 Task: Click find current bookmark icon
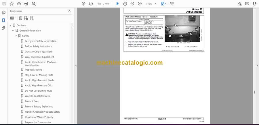click(x=32, y=18)
